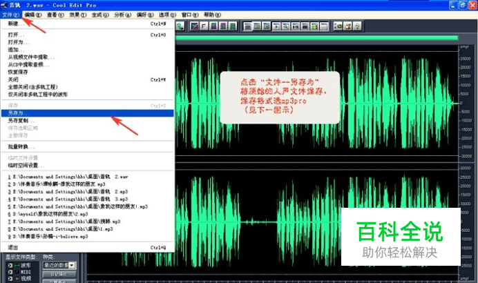Click the green-purple stacked tracks toolbar icon
The height and width of the screenshot is (283, 478).
pos(213,26)
